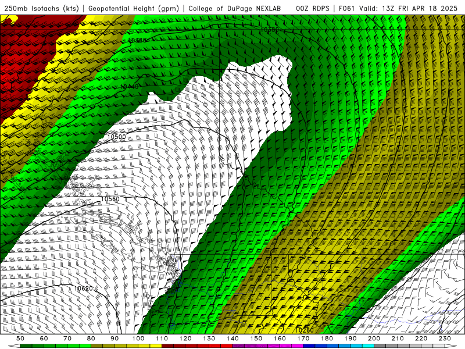Click the 200 kts legend value
The height and width of the screenshot is (349, 465).
coord(374,339)
